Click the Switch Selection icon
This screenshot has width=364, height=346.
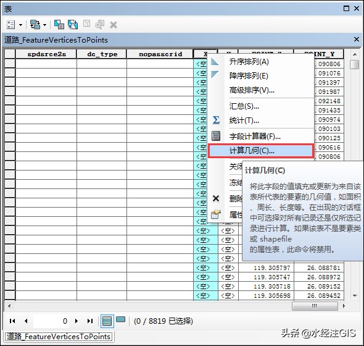tap(73, 25)
